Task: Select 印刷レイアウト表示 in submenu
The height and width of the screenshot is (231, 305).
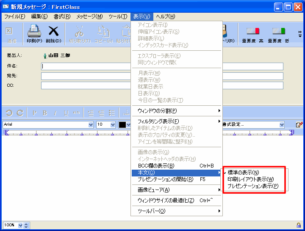Action: (250, 179)
